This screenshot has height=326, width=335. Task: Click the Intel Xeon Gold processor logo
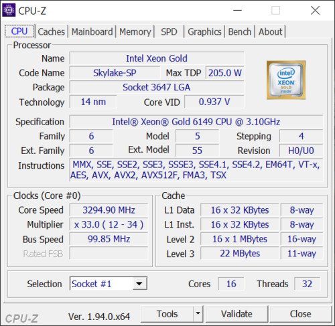286,80
